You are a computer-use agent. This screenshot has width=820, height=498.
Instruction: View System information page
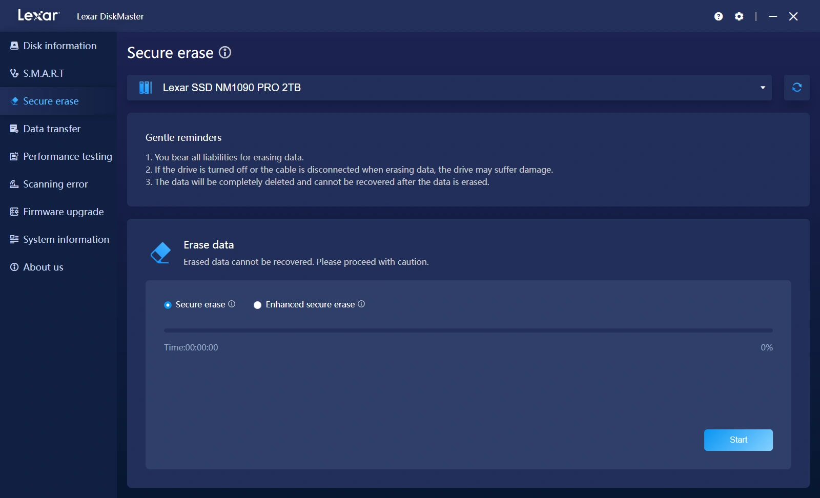[58, 239]
